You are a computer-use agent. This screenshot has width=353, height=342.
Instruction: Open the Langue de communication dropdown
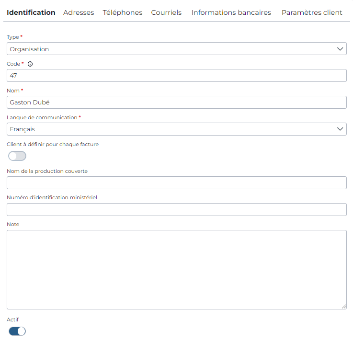click(x=176, y=129)
